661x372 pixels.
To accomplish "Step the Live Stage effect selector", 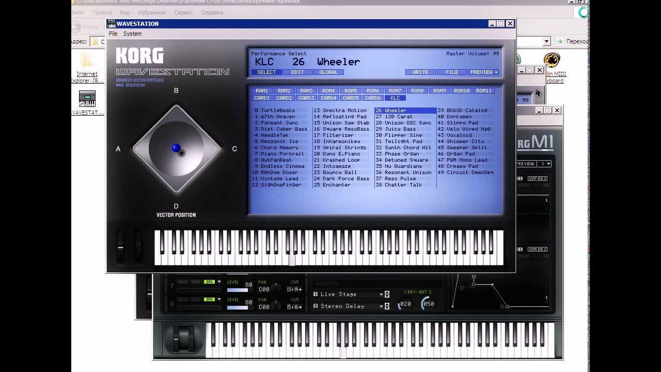I will [387, 295].
